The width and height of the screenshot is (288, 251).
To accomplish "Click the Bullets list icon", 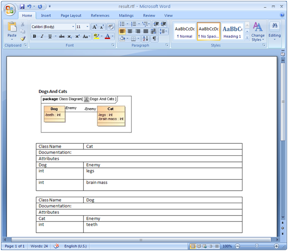I will tap(123, 24).
